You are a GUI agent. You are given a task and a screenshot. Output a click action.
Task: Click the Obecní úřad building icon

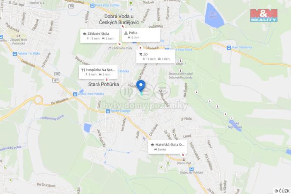point(184,160)
